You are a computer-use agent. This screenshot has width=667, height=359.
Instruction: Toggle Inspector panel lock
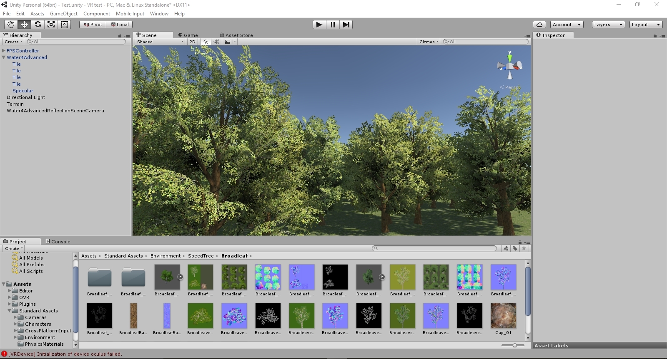655,36
